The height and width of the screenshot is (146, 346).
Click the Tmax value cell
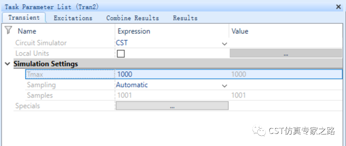286,74
